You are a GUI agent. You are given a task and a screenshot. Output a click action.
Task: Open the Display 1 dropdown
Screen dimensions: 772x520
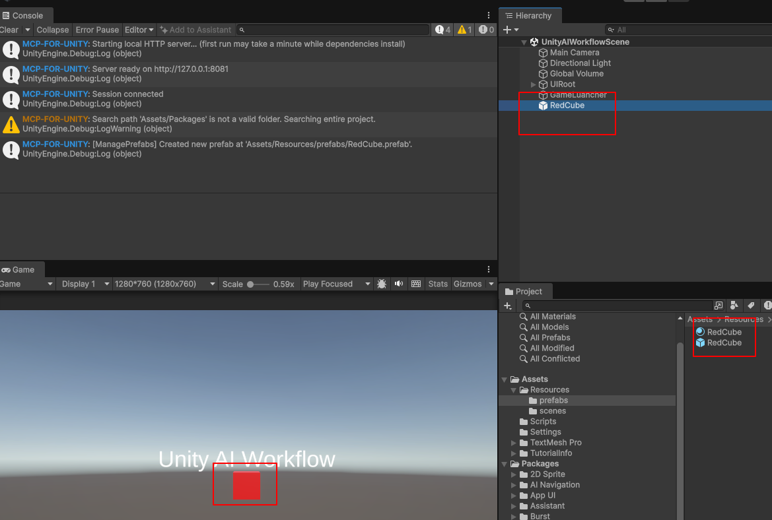coord(84,284)
